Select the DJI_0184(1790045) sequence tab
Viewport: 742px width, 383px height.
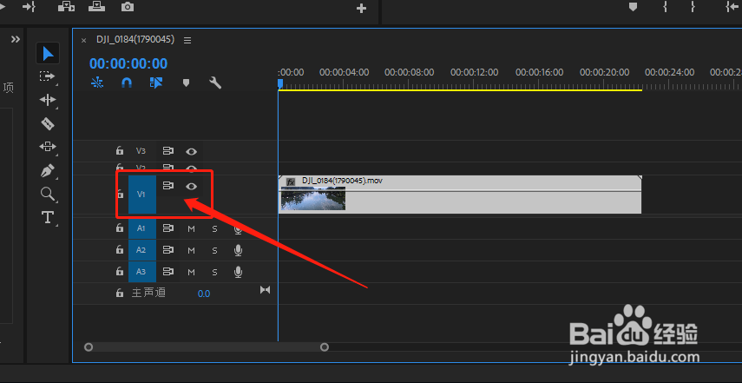click(135, 40)
